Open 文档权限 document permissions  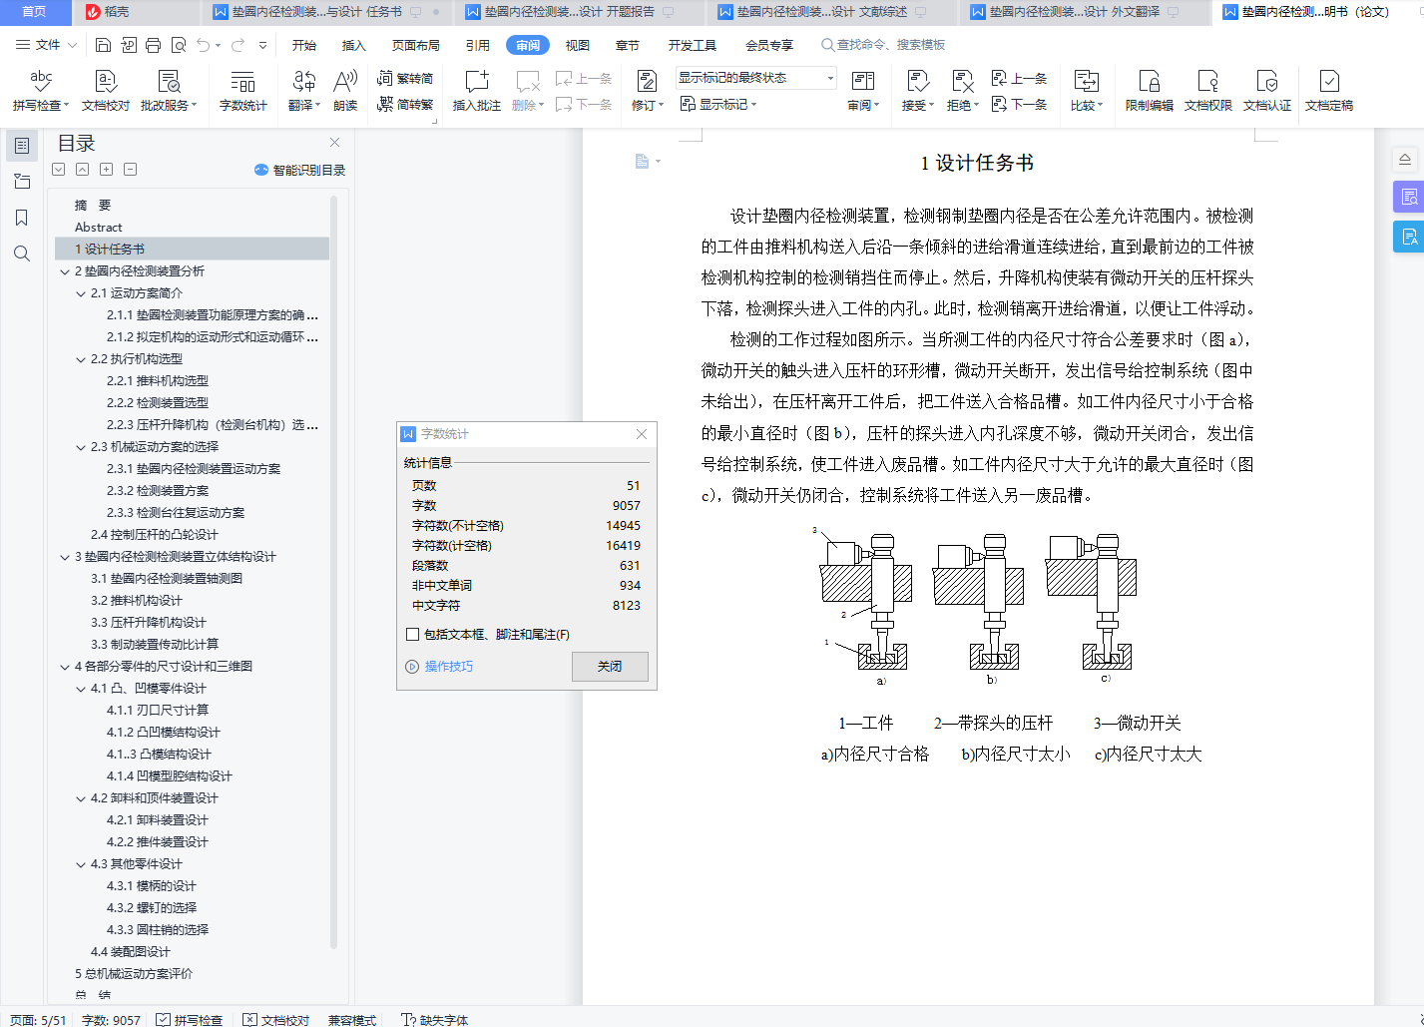tap(1207, 90)
